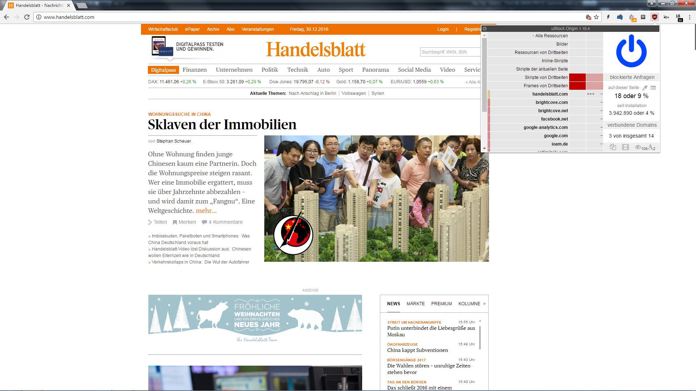The image size is (696, 391).
Task: Toggle popup blocking for this site
Action: (613, 147)
